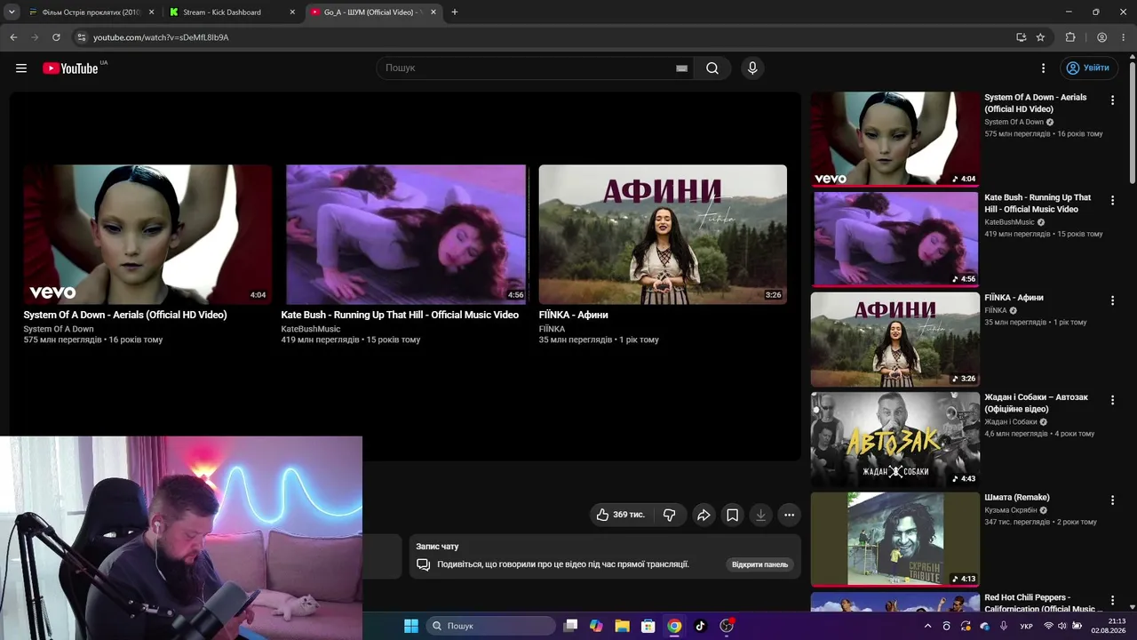Screen dimensions: 1137x640
Task: Close the Фільм Острів проклятих tab
Action: coord(151,12)
